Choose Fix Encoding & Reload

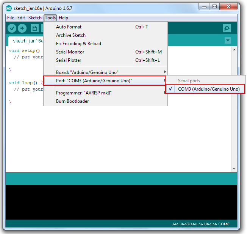(x=105, y=44)
